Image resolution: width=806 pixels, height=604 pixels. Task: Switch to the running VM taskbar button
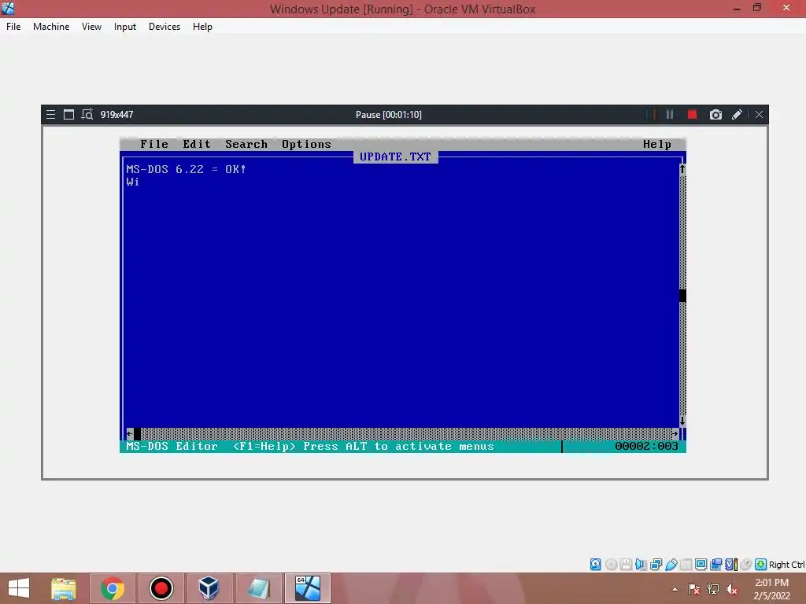point(308,588)
